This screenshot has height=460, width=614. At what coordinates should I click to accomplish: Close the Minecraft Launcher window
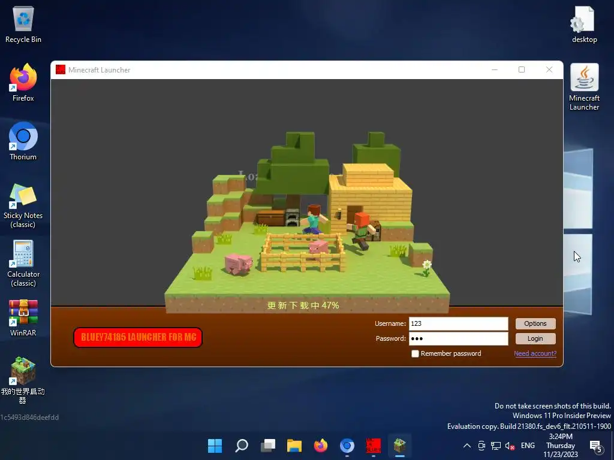pyautogui.click(x=549, y=69)
